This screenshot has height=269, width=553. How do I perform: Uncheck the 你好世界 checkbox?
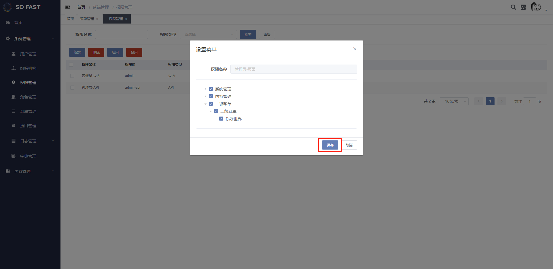221,119
